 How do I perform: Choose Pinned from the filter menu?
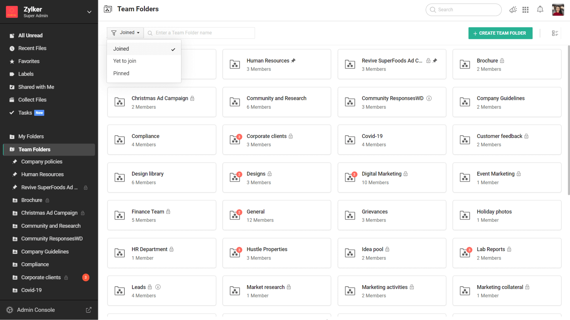click(121, 73)
